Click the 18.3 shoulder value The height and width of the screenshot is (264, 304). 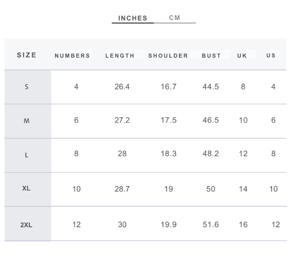click(169, 154)
